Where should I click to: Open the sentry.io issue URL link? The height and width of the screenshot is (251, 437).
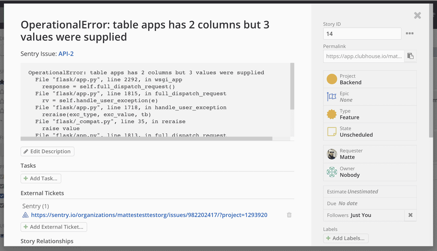tap(149, 215)
